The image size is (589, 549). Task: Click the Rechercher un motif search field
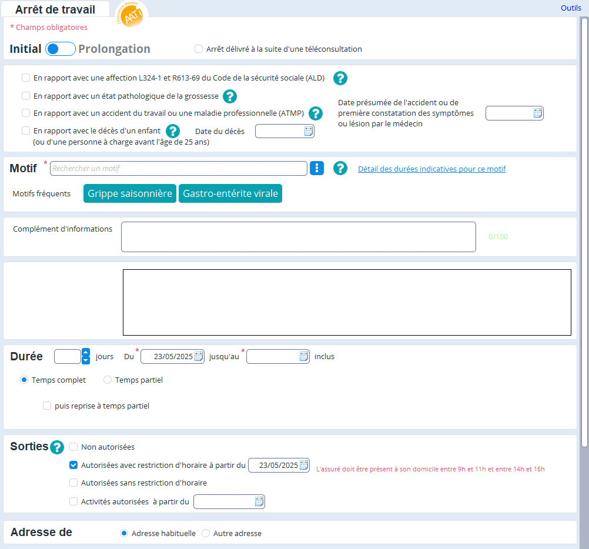coord(178,169)
